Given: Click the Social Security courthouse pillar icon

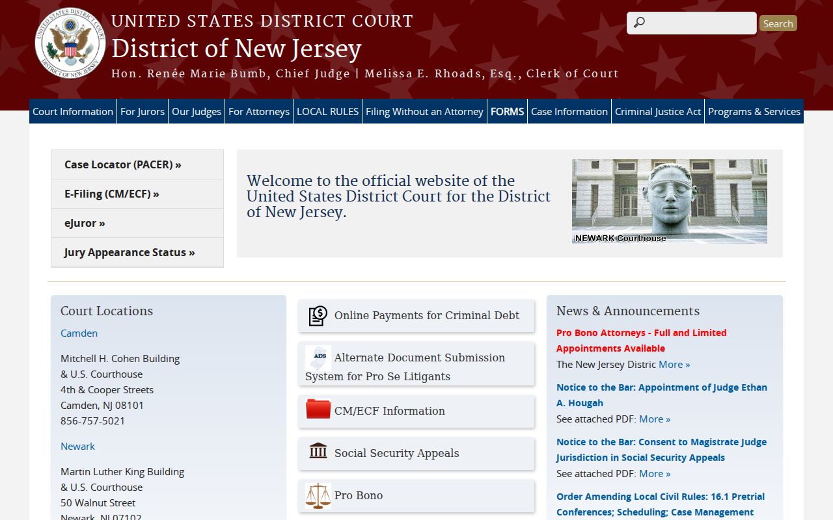Looking at the screenshot, I should pos(318,450).
